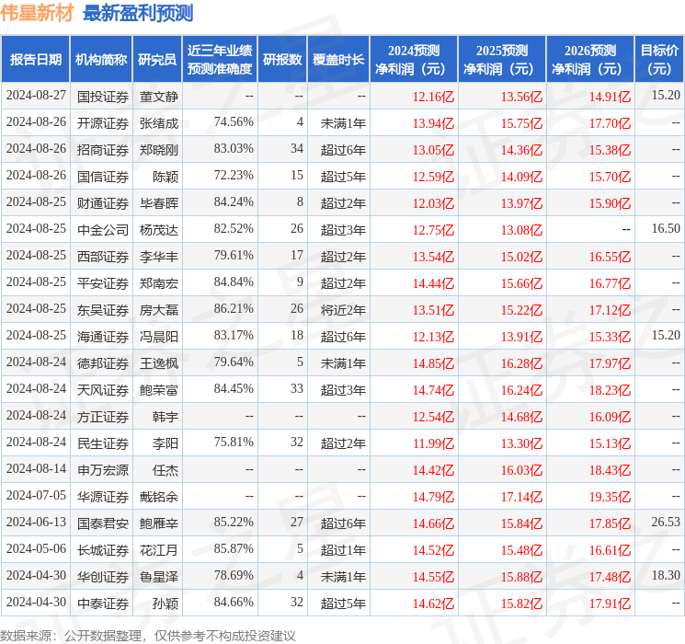Click the 2026预测净利润 header

coord(590,60)
